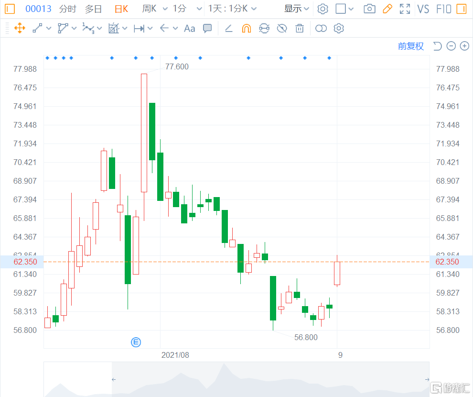Select the Aa text tool
Viewport: 473px width, 397px height.
(190, 28)
